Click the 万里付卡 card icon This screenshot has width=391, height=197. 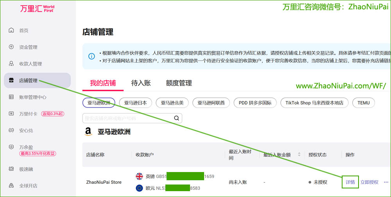11,114
